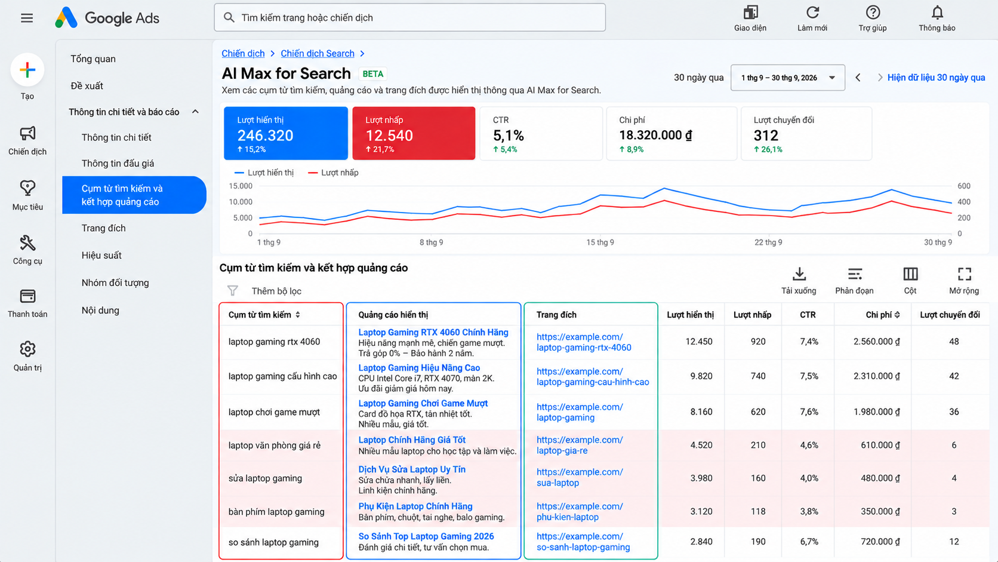Click Chiến dịch Search breadcrumb link
This screenshot has height=562, width=998.
click(318, 53)
